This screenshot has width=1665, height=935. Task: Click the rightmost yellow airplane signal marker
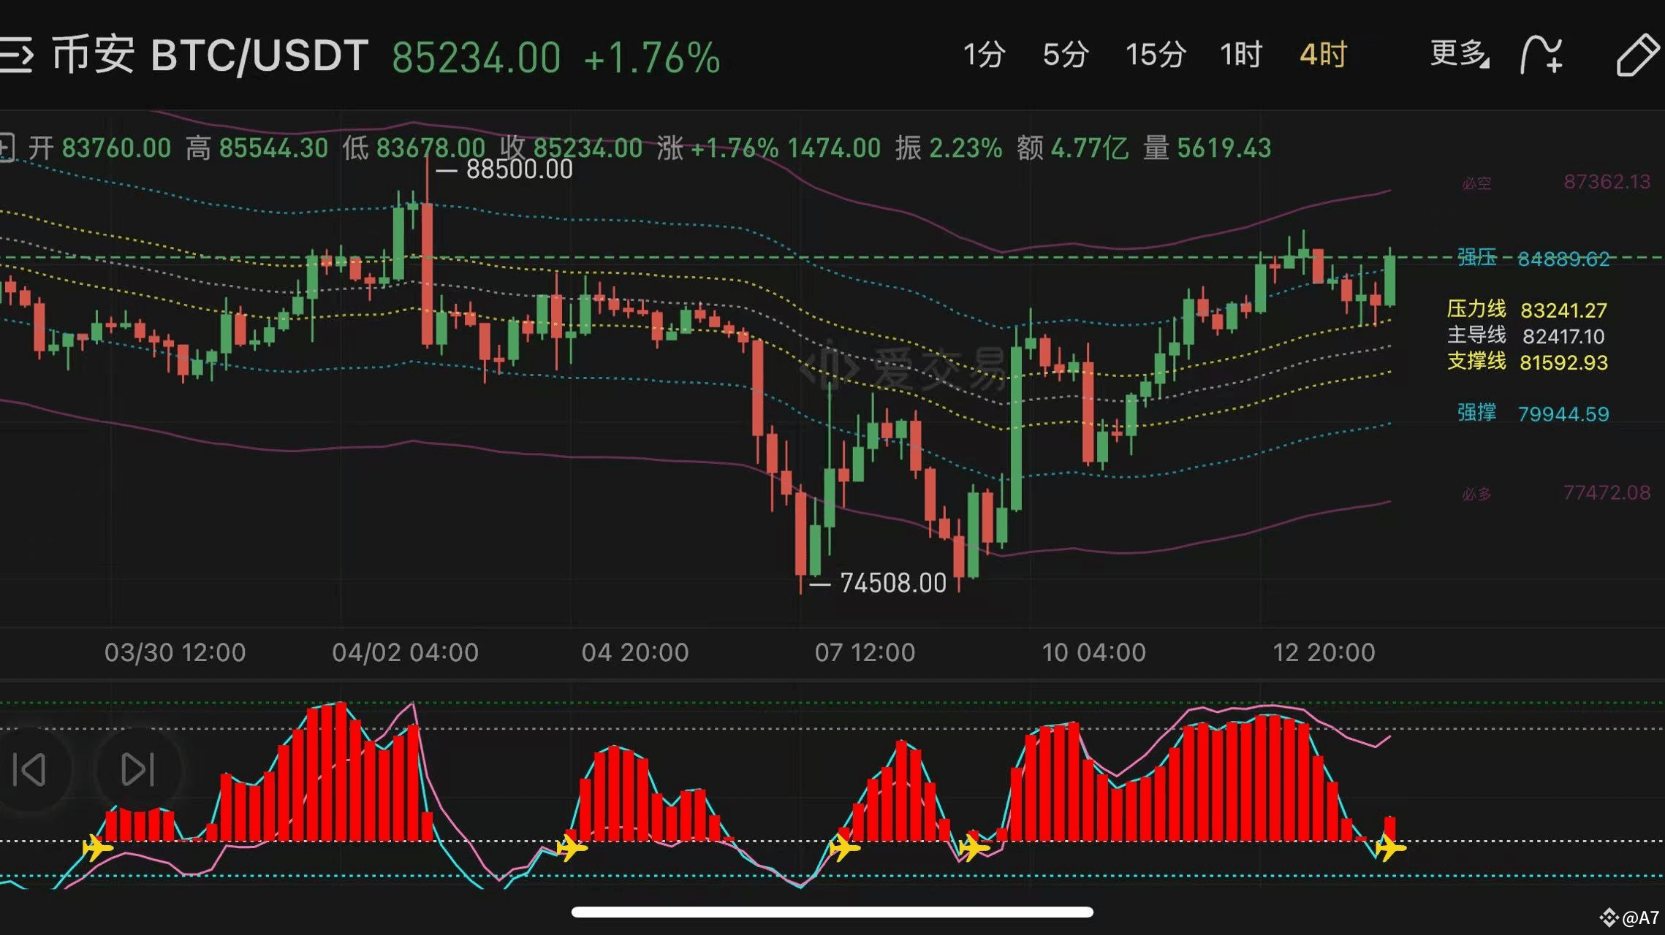[x=1389, y=848]
